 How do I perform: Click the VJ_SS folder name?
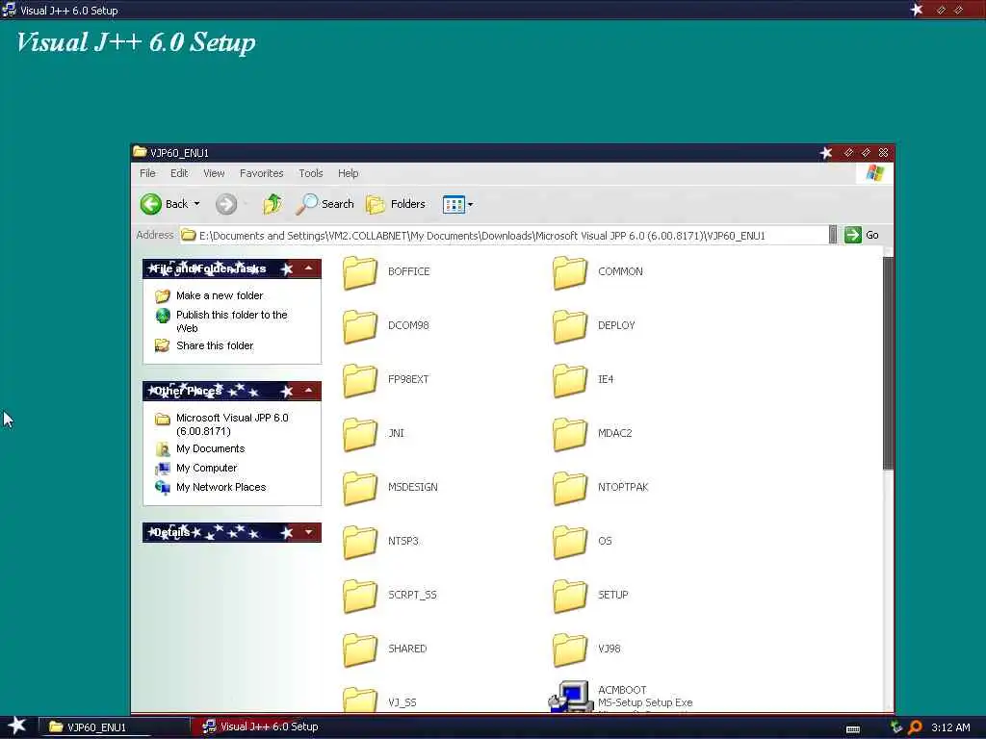coord(402,702)
